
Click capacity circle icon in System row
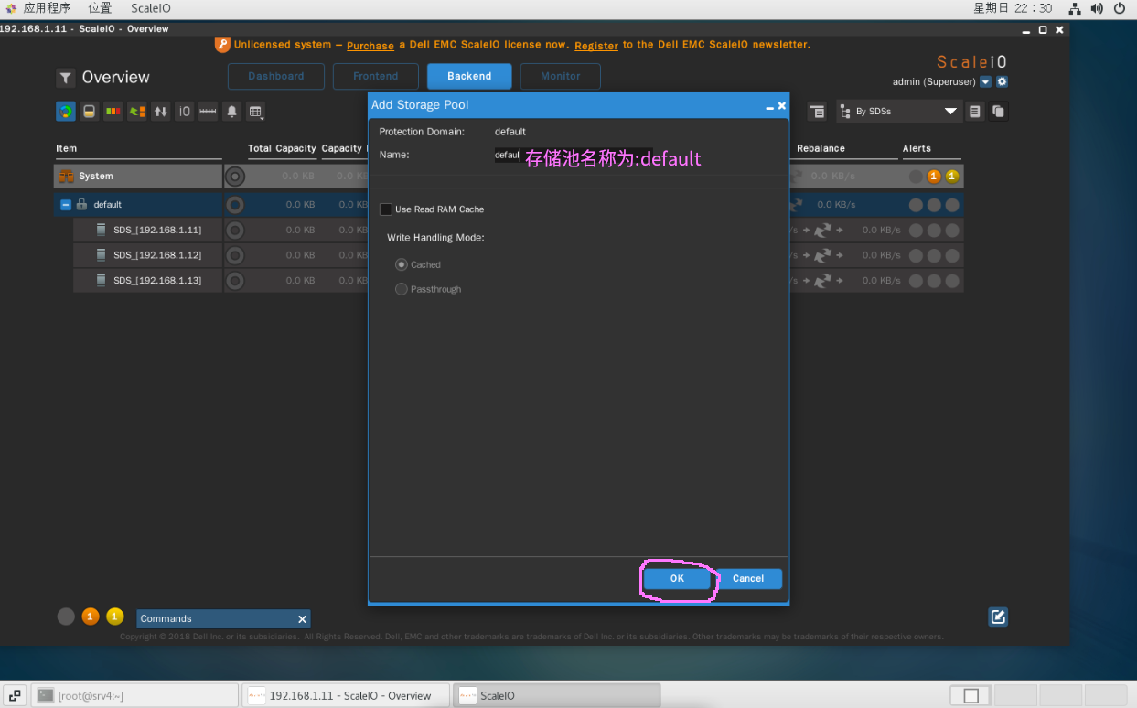235,176
